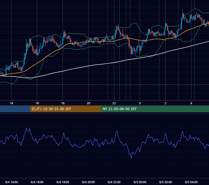
Task: Click the 18 hour label on price chart axis
Action: [63, 103]
